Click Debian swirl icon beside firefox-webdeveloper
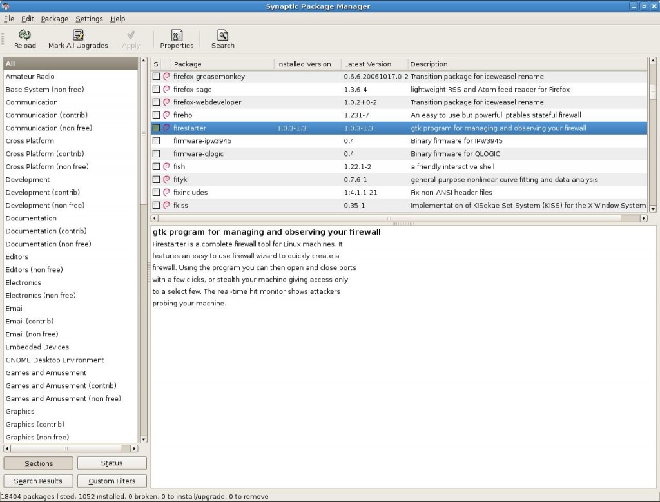 (167, 102)
